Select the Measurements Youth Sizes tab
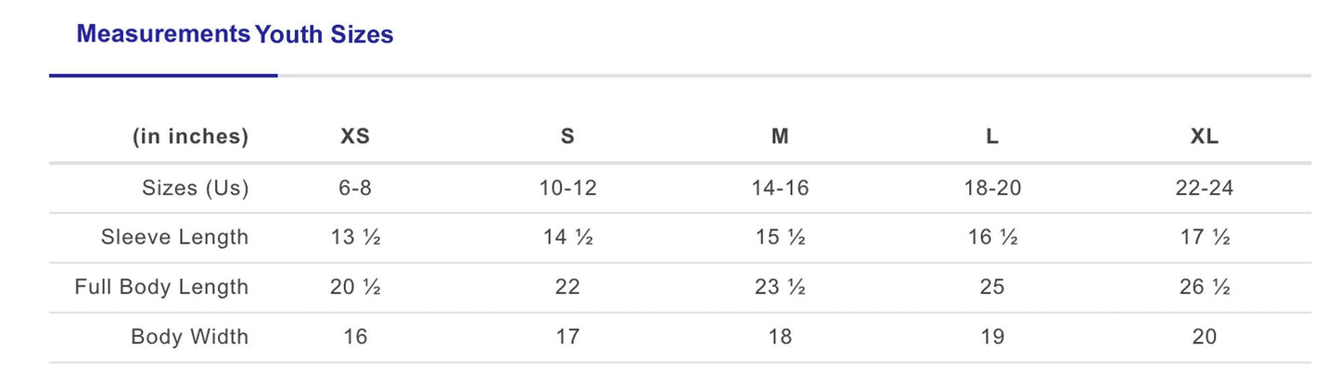Screen dimensions: 1340x383 [235, 35]
